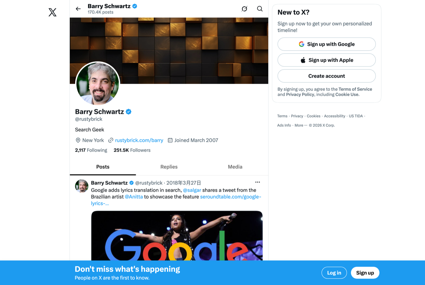This screenshot has width=425, height=285.
Task: Open the post's three-dot more menu
Action: click(x=258, y=182)
